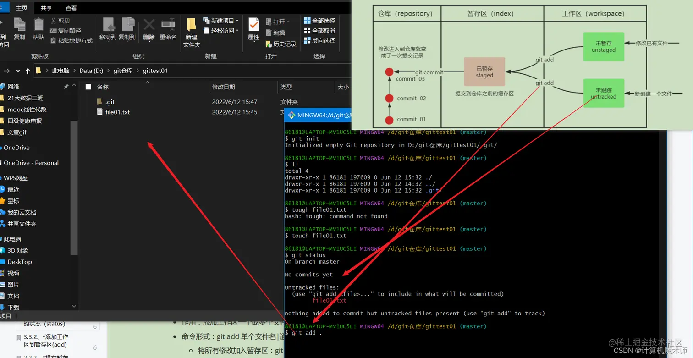693x358 pixels.
Task: Click the 我的云文档 cloud icon
Action: [2, 212]
